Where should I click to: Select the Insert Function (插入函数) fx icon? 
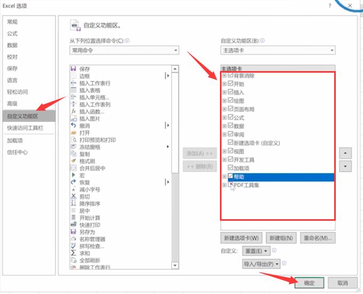(x=73, y=111)
